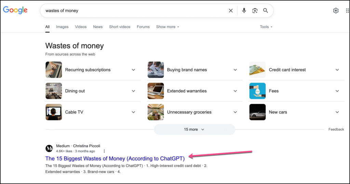Start voice search with microphone icon

point(244,11)
